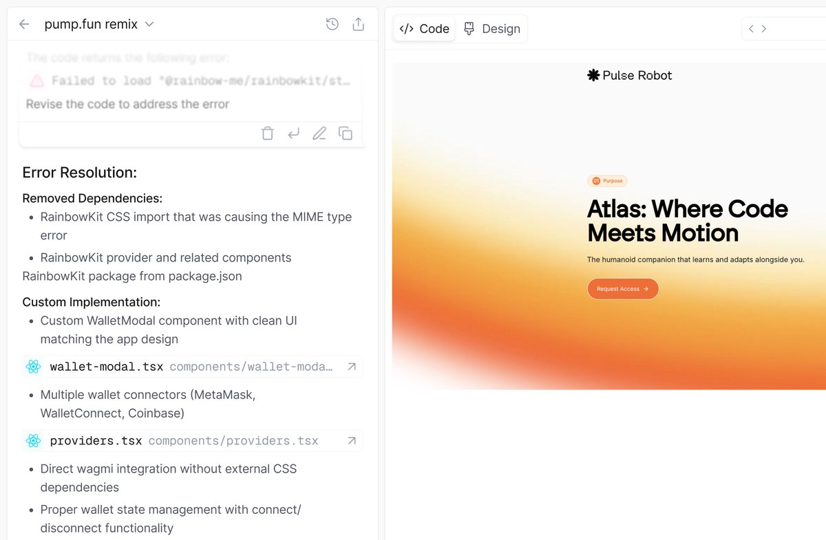Click 'RainbowKit package from package.json' text
Viewport: 826px width, 540px height.
pos(132,277)
